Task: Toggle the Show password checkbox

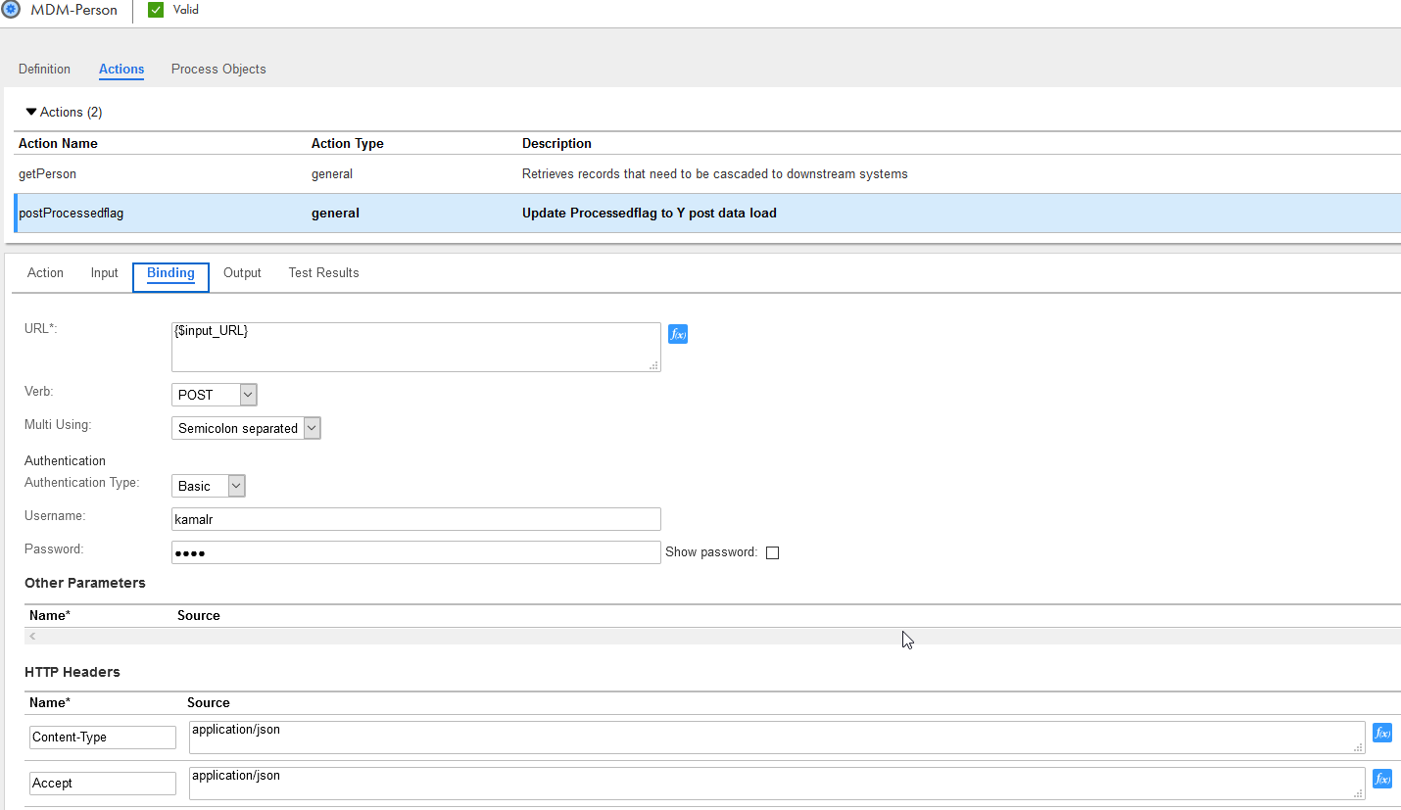Action: tap(772, 552)
